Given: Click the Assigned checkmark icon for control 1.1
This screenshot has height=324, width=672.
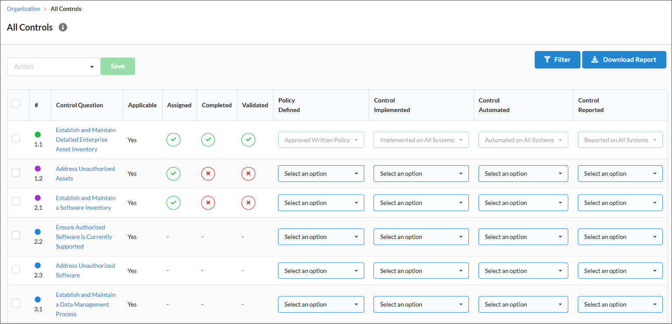Looking at the screenshot, I should click(x=173, y=140).
